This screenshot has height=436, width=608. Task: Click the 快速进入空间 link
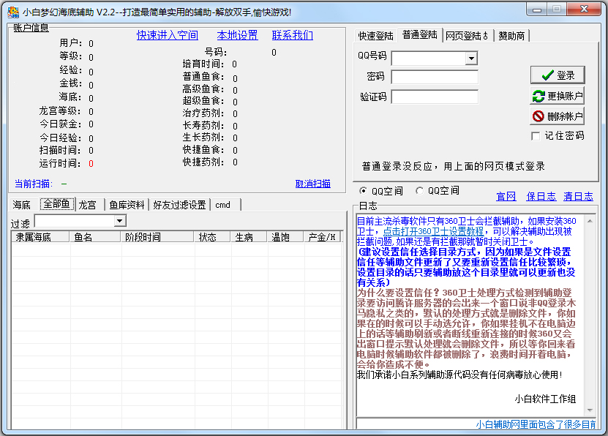pyautogui.click(x=167, y=35)
